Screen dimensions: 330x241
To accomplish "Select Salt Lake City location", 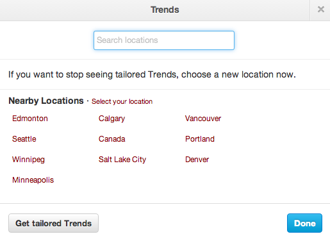I will (122, 160).
